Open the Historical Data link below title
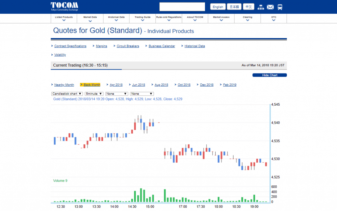This screenshot has width=337, height=211. click(x=195, y=46)
